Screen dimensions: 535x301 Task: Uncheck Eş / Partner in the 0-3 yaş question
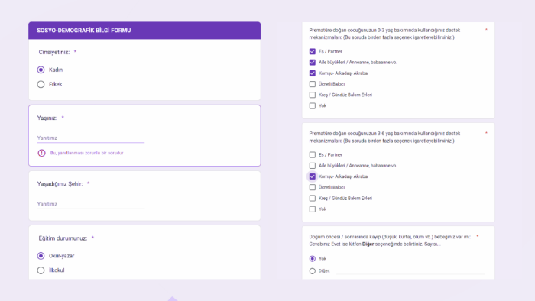pos(313,51)
